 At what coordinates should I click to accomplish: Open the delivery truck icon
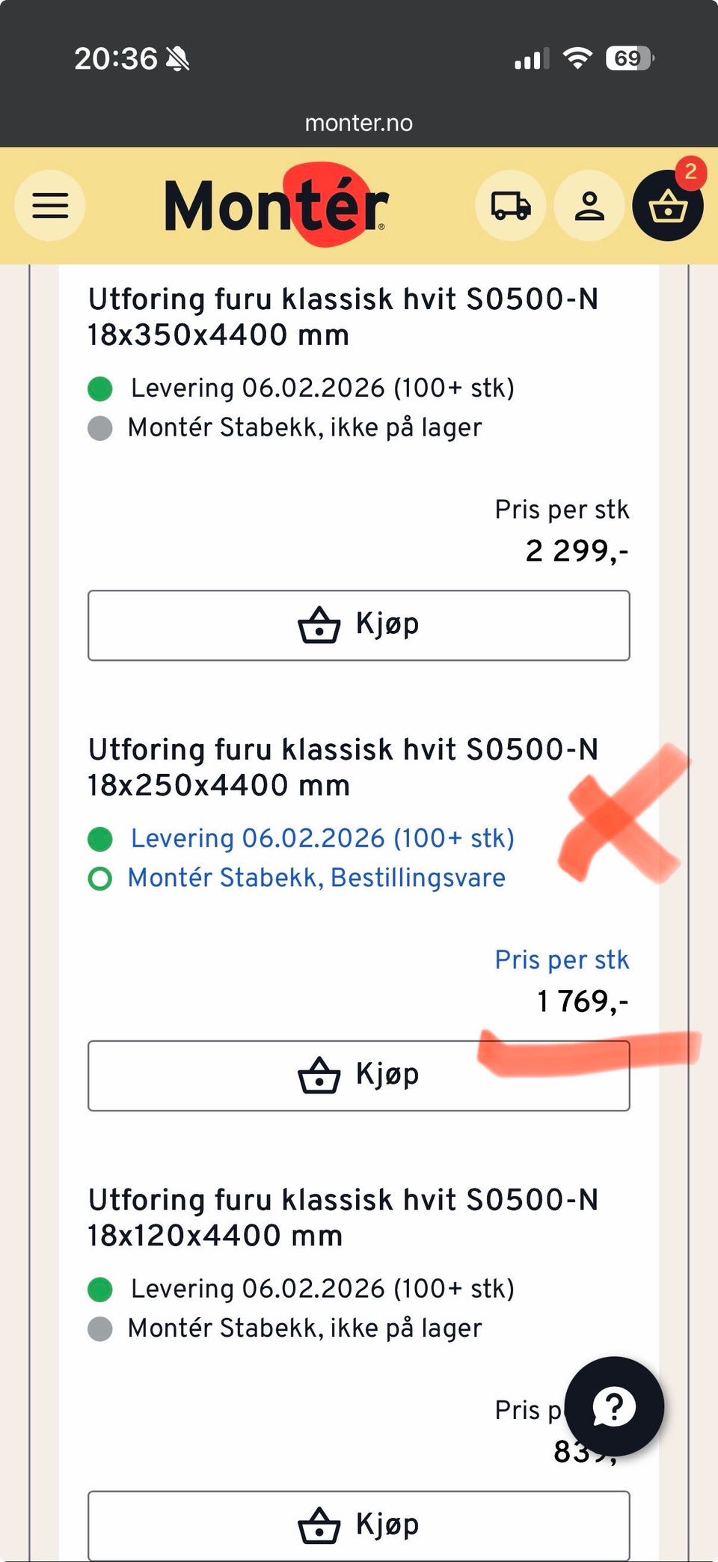[x=510, y=205]
